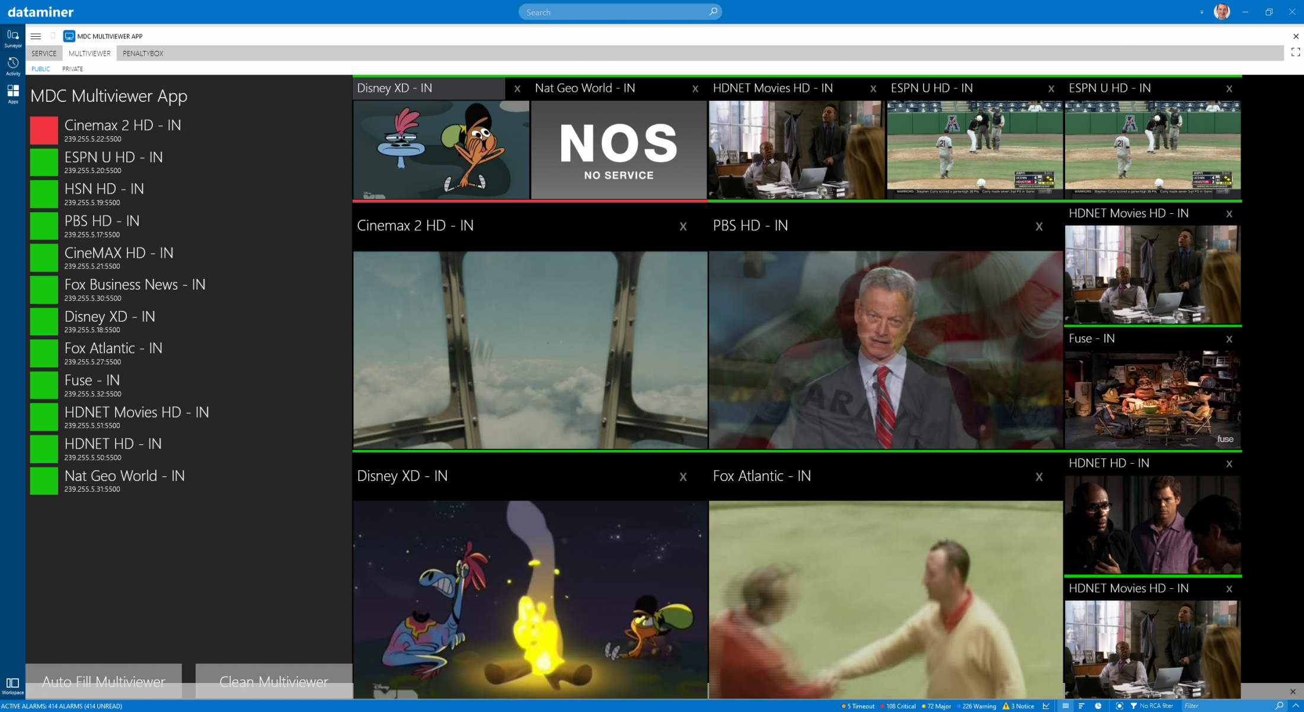Image resolution: width=1304 pixels, height=712 pixels.
Task: Open the ACTIVE ALARMS status bar label
Action: (62, 706)
